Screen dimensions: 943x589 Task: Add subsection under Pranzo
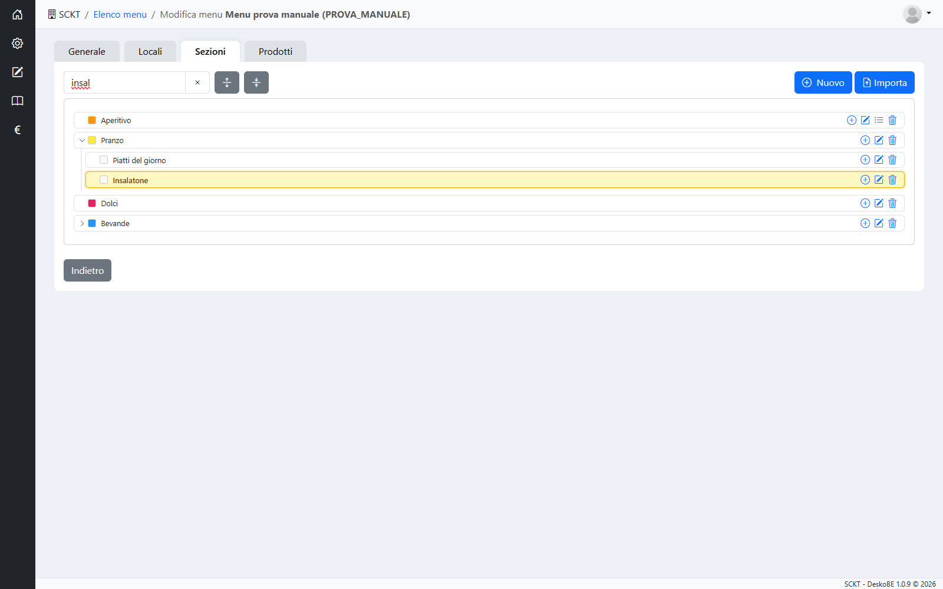tap(865, 140)
